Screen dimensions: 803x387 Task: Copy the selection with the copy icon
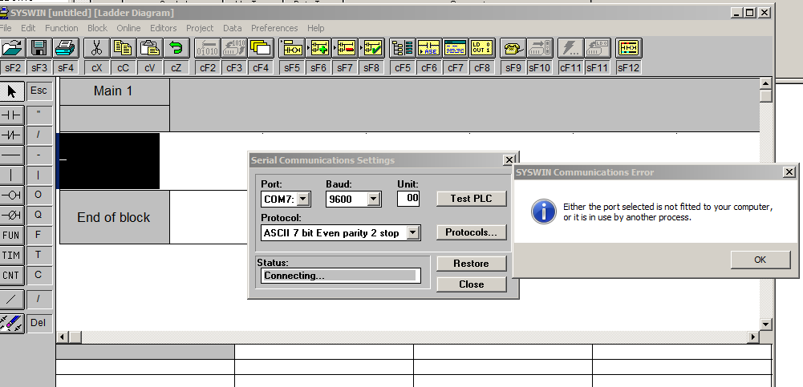tap(123, 48)
